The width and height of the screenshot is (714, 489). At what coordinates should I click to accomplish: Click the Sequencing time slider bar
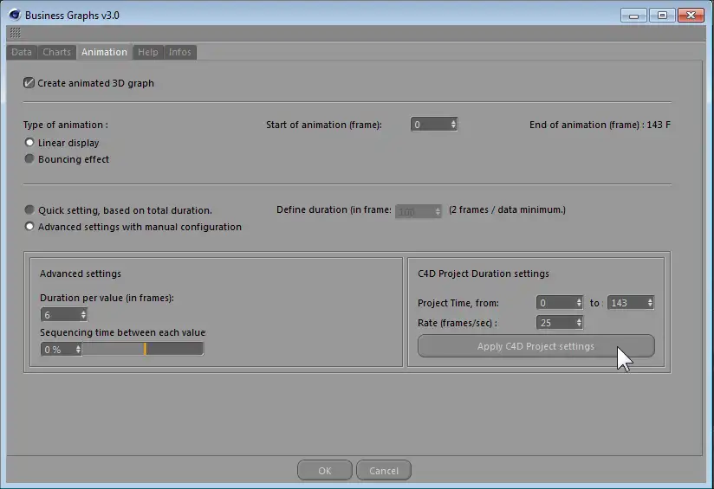coord(142,349)
